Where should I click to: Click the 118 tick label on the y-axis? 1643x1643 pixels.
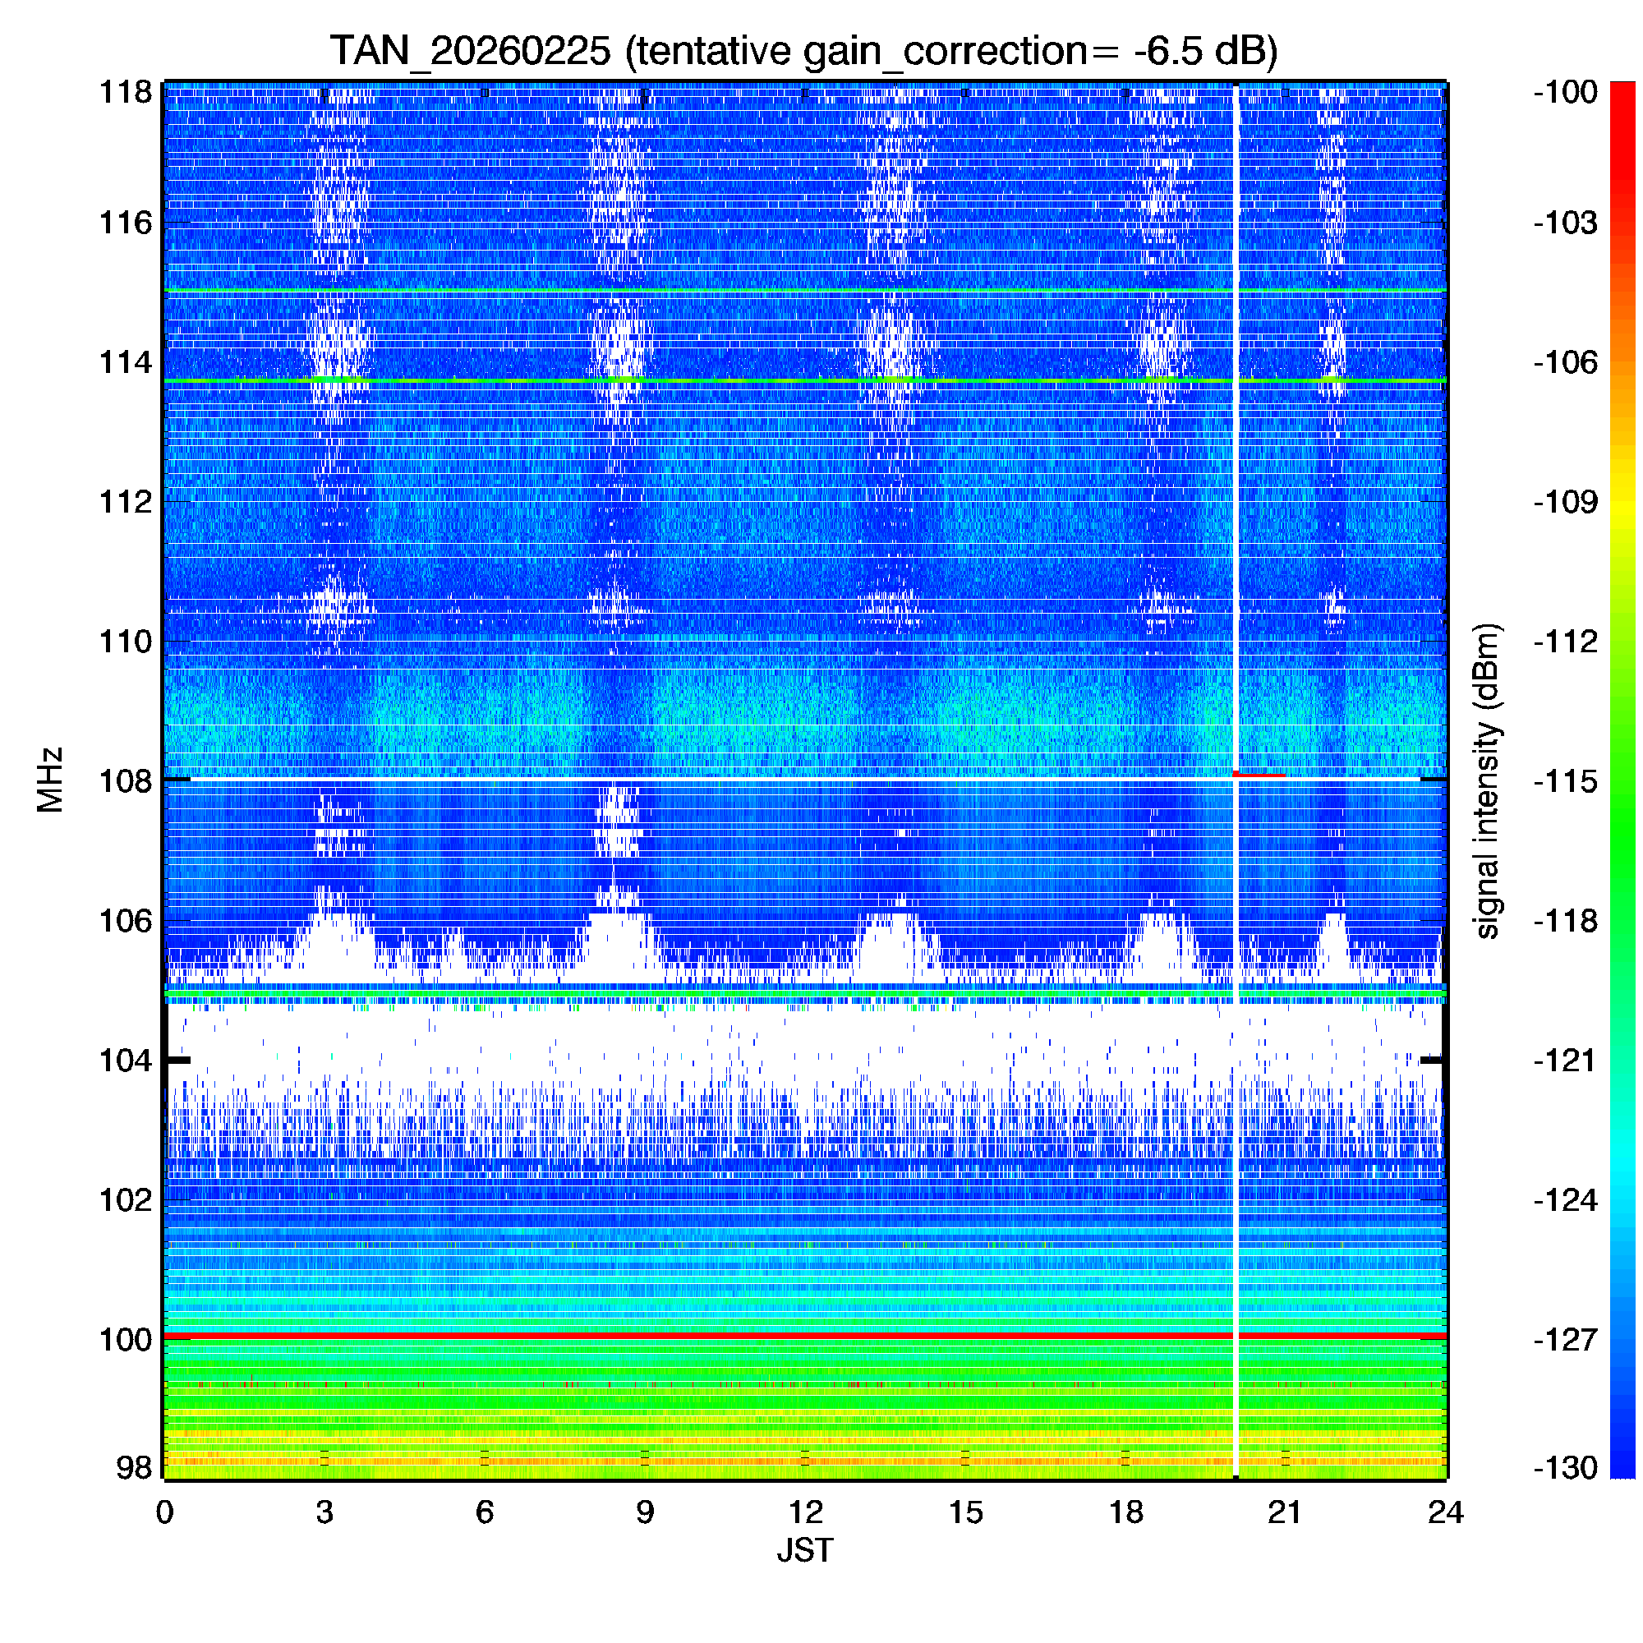click(x=126, y=92)
